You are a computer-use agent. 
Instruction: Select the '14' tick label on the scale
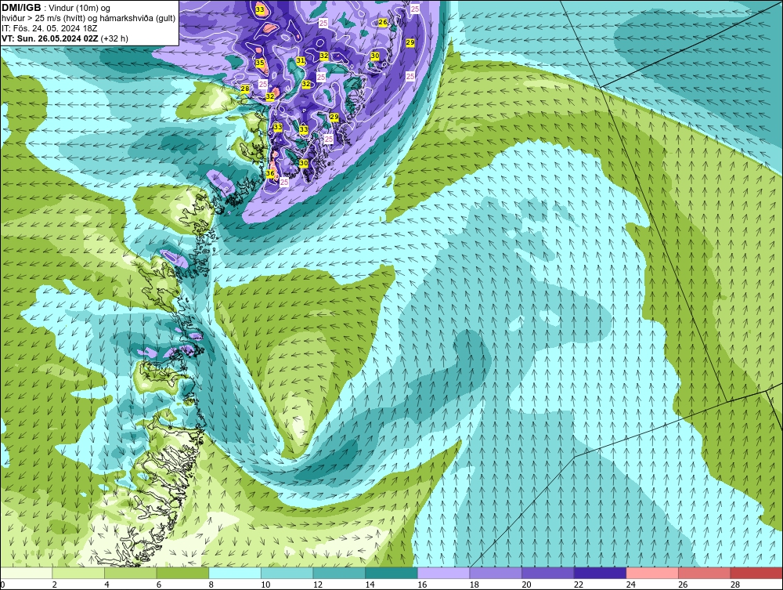pos(370,585)
